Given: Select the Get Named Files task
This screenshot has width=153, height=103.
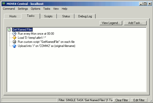Looking at the screenshot, I should coord(22,30).
